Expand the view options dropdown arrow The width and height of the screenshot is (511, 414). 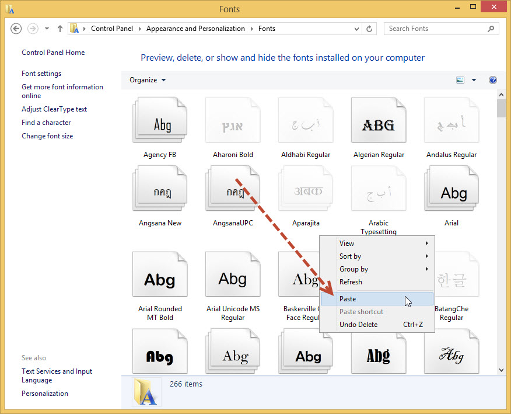coord(474,80)
